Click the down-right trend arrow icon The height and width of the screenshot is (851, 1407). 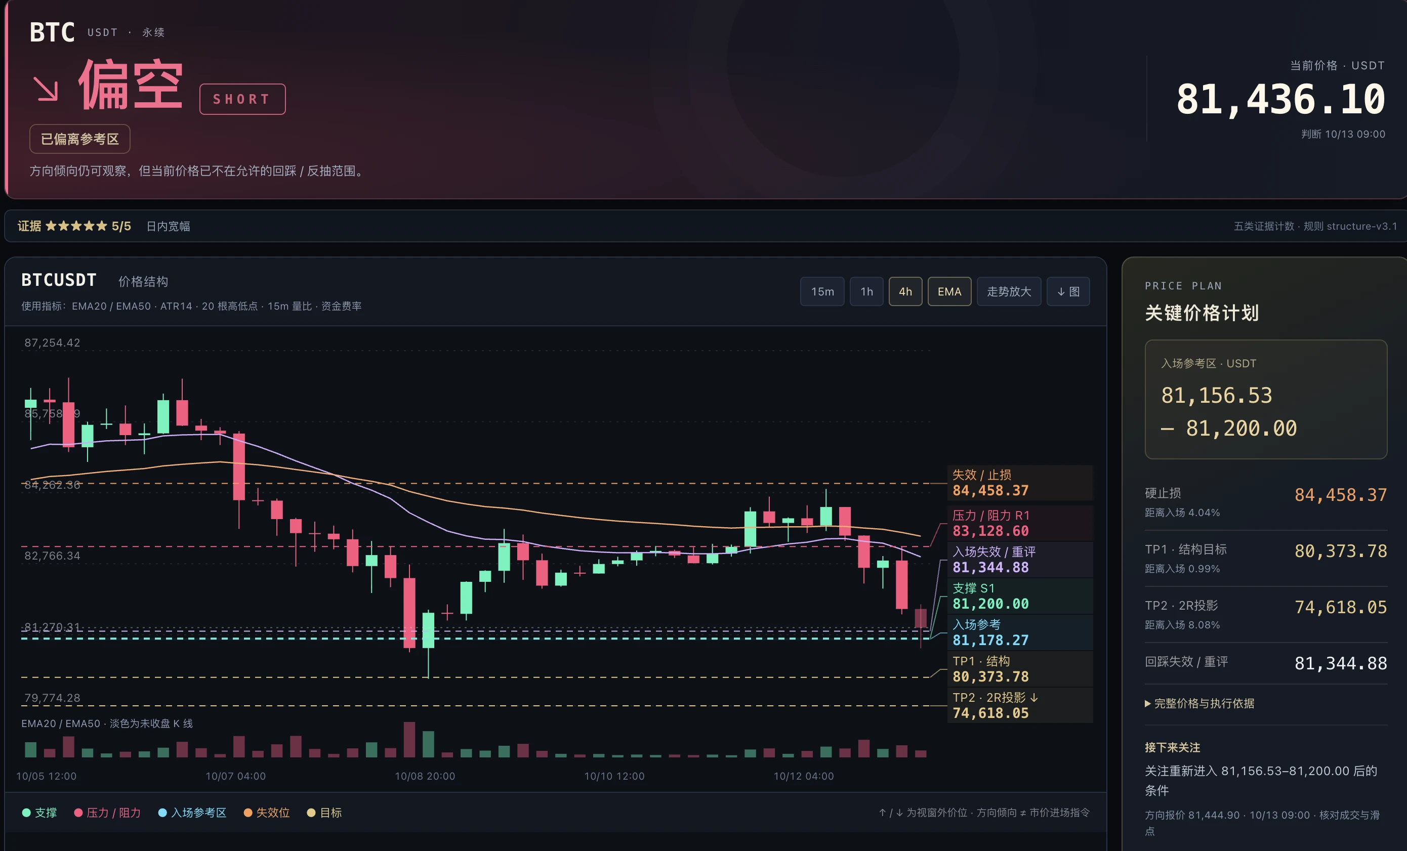pyautogui.click(x=46, y=90)
